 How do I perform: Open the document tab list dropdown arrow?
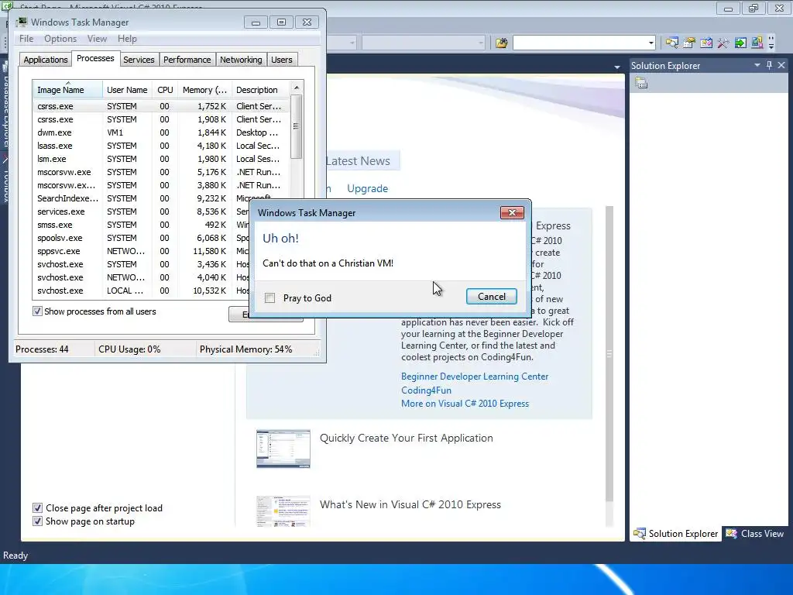[617, 67]
